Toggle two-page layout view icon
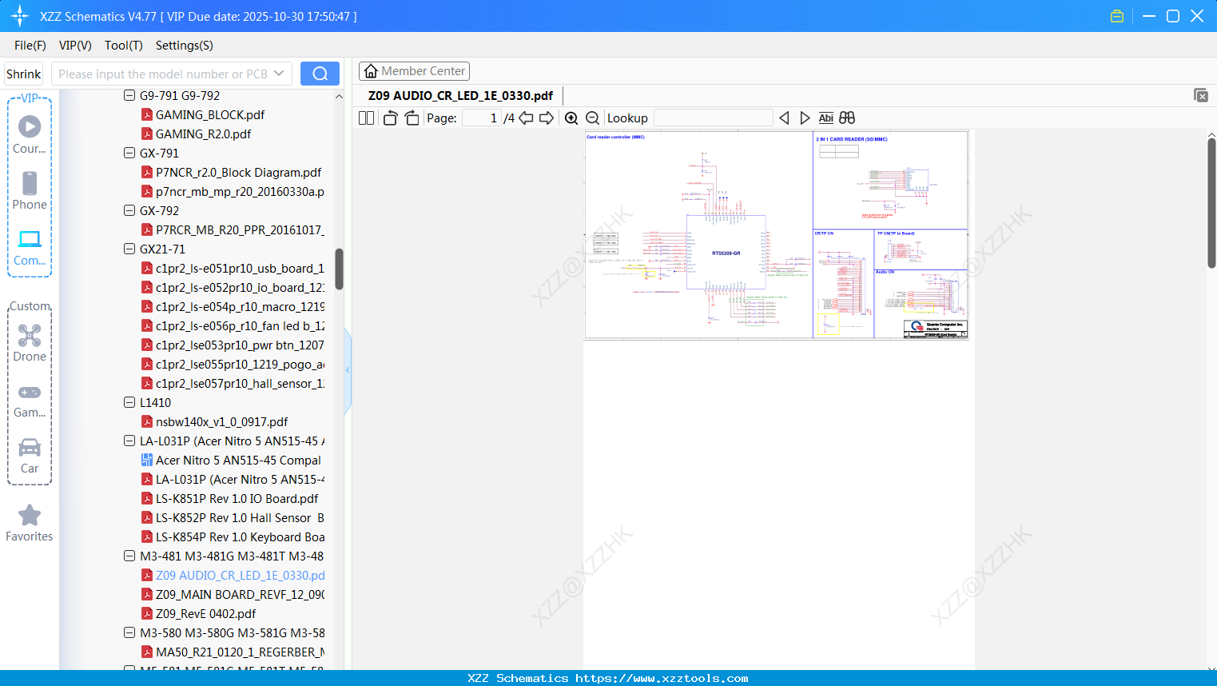This screenshot has height=686, width=1217. (366, 118)
